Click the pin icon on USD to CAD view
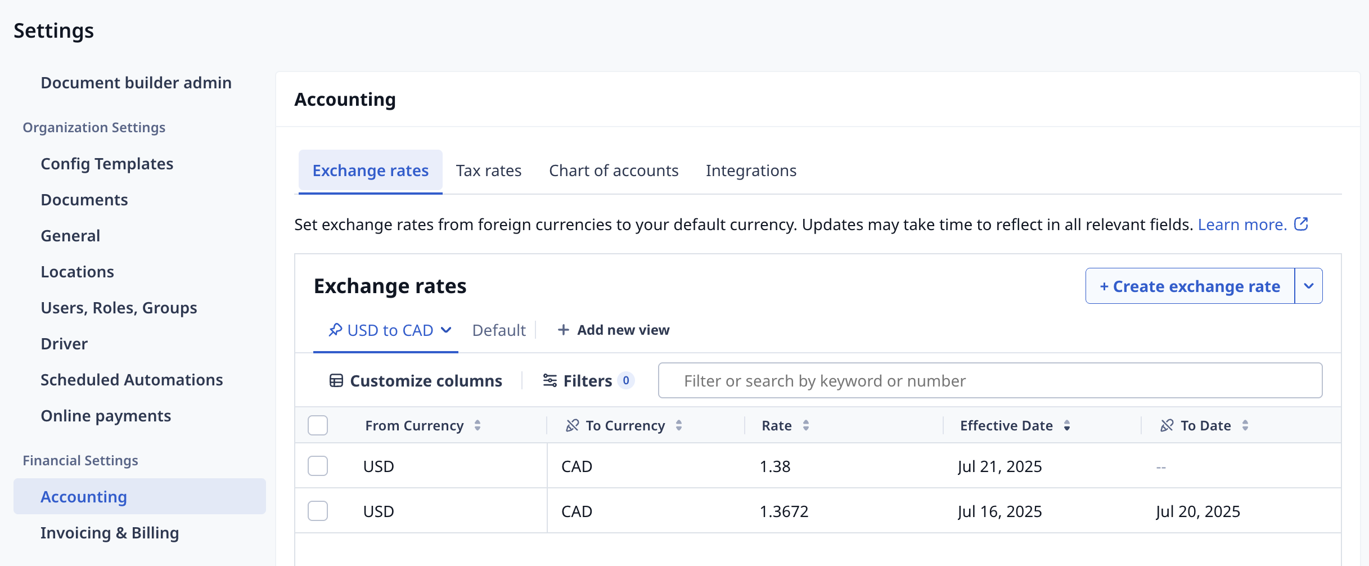The height and width of the screenshot is (566, 1369). (335, 330)
